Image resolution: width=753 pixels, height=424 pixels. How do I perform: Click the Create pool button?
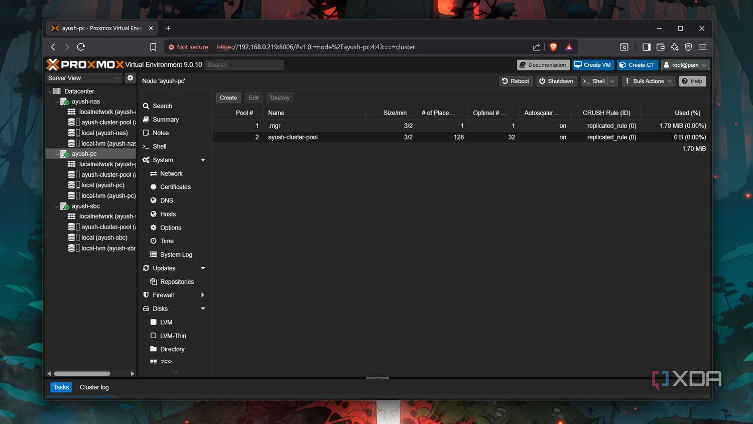pos(228,97)
